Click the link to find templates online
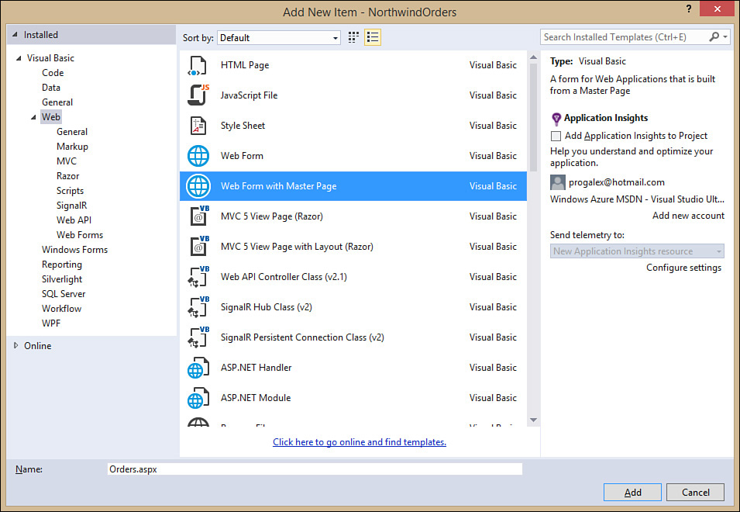Image resolution: width=740 pixels, height=512 pixels. click(x=360, y=442)
